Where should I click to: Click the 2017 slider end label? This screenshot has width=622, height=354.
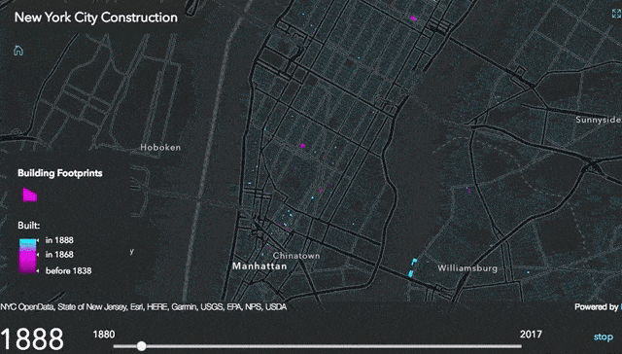pos(531,335)
